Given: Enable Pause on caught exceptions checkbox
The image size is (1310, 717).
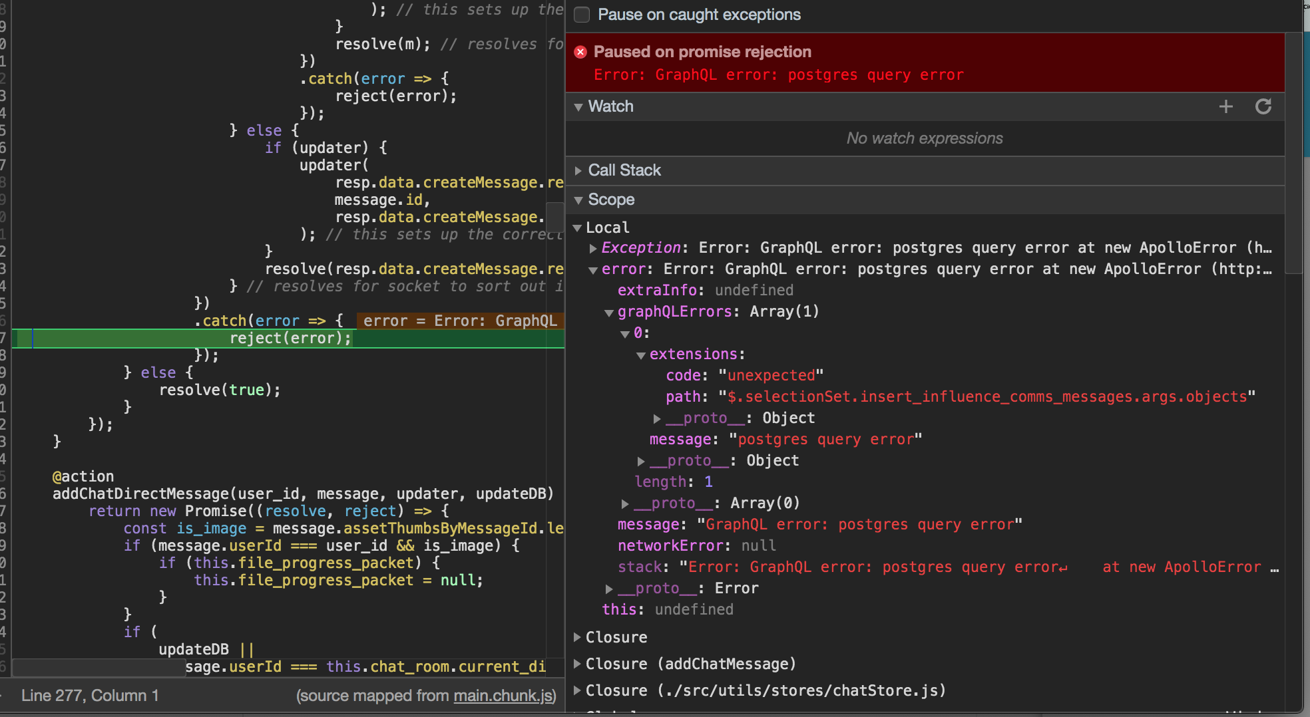Looking at the screenshot, I should (x=582, y=15).
